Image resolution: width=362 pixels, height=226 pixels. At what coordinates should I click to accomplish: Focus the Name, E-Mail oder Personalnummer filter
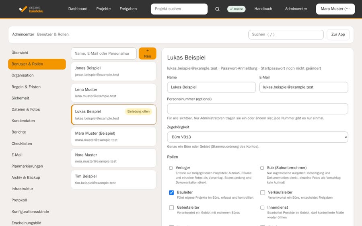[x=104, y=53]
